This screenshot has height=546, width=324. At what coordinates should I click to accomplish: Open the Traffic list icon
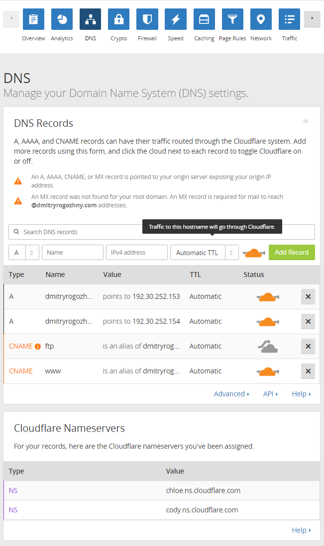[x=290, y=19]
